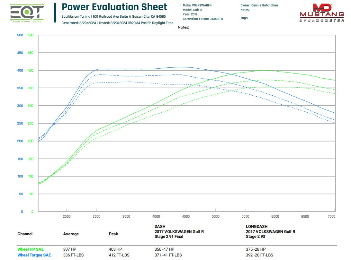Screen dimensions: 351x260
Task: Select the Make: VOLKSWAGEN field
Action: 197,5
